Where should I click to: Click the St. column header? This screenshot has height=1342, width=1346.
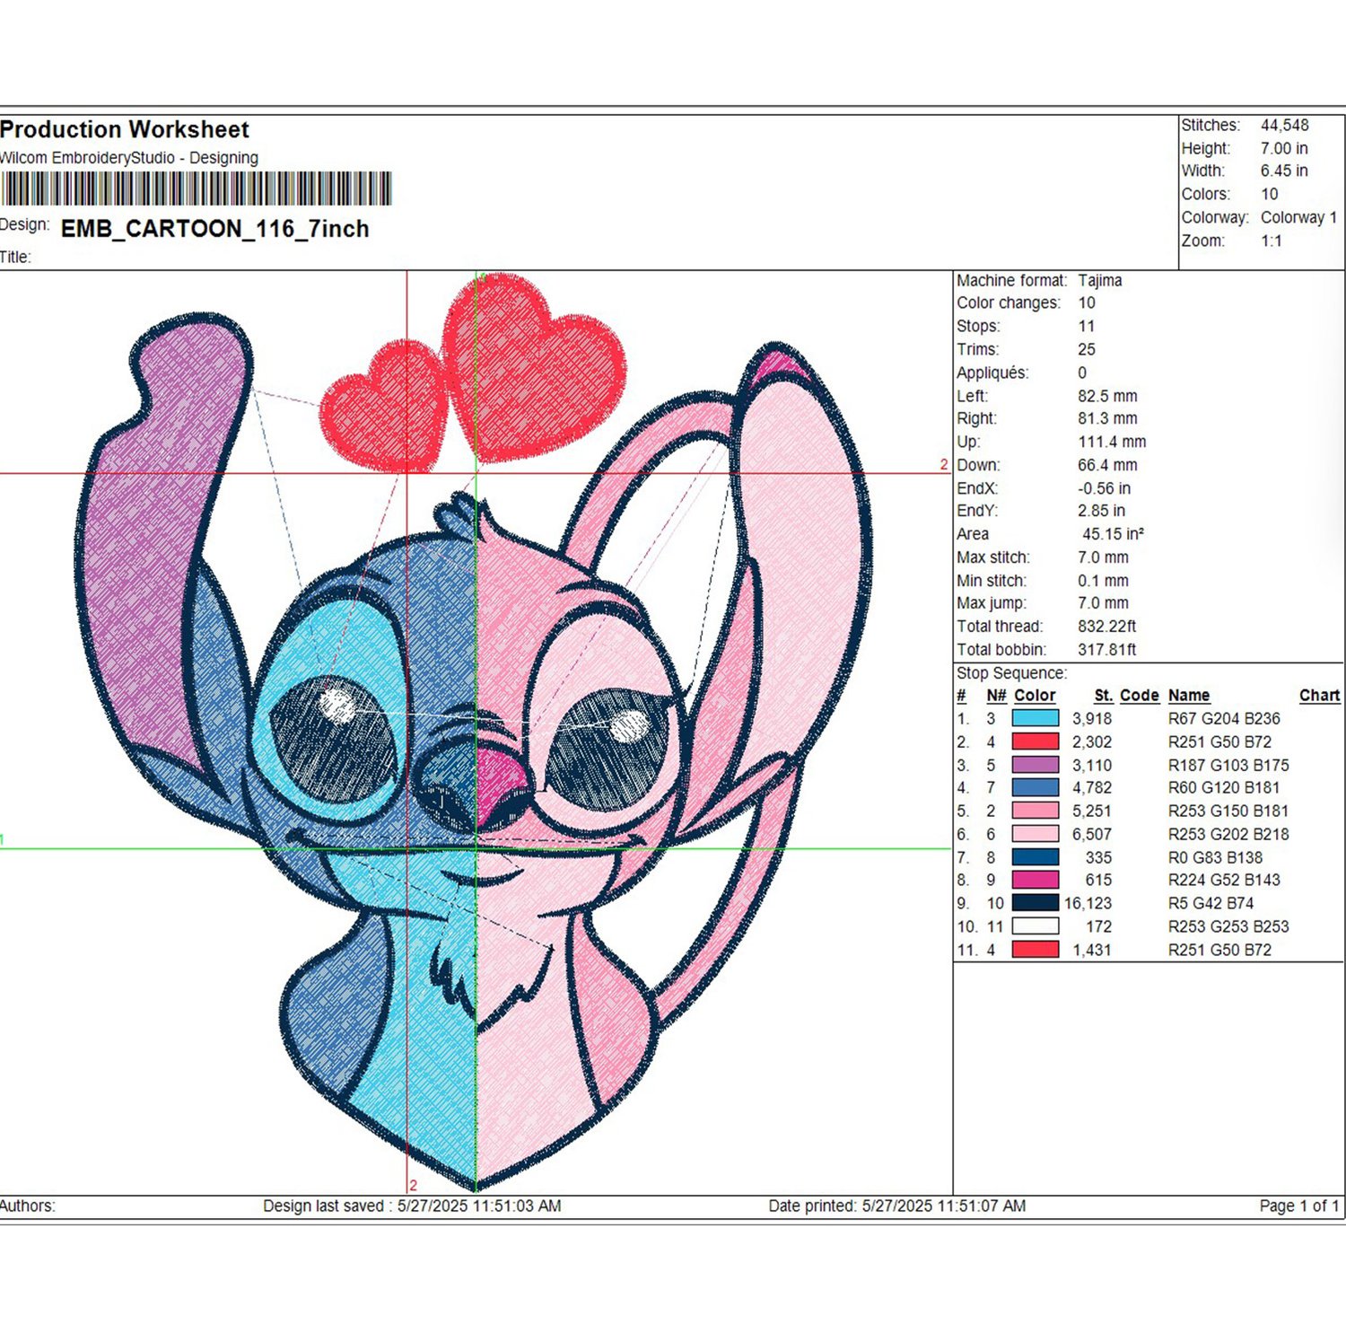(x=1104, y=696)
